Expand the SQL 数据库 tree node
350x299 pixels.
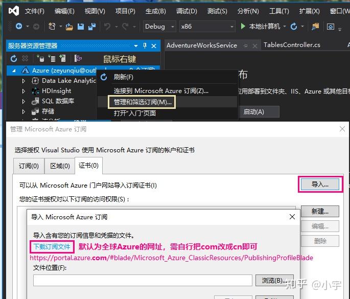click(x=24, y=101)
